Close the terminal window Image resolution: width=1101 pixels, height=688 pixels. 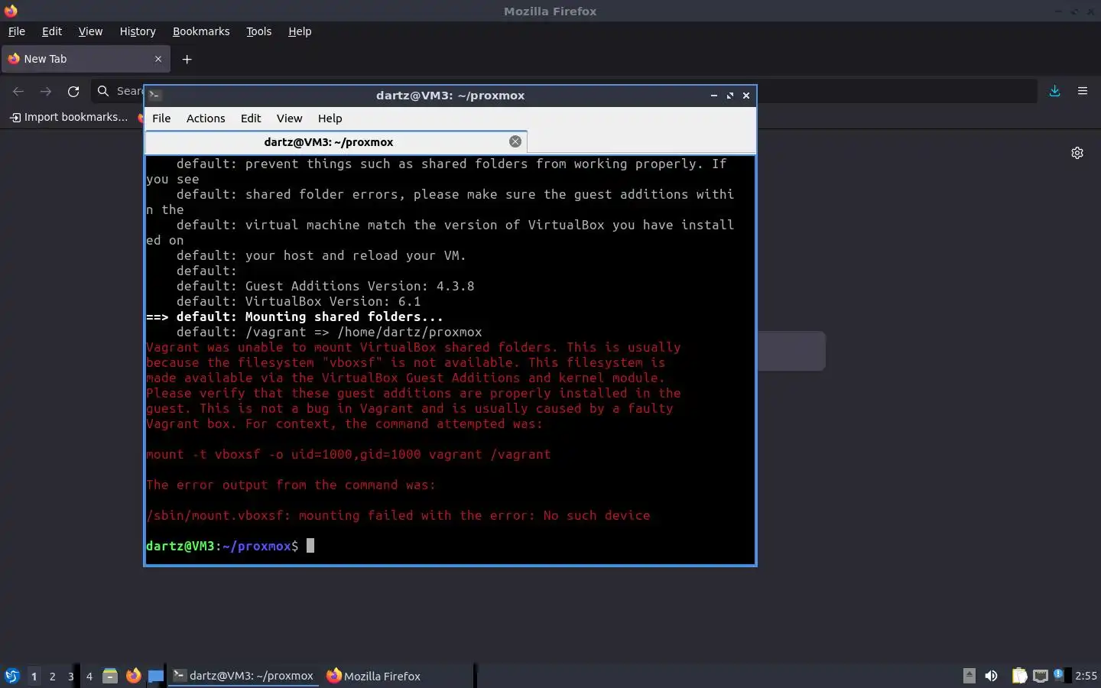pyautogui.click(x=746, y=96)
